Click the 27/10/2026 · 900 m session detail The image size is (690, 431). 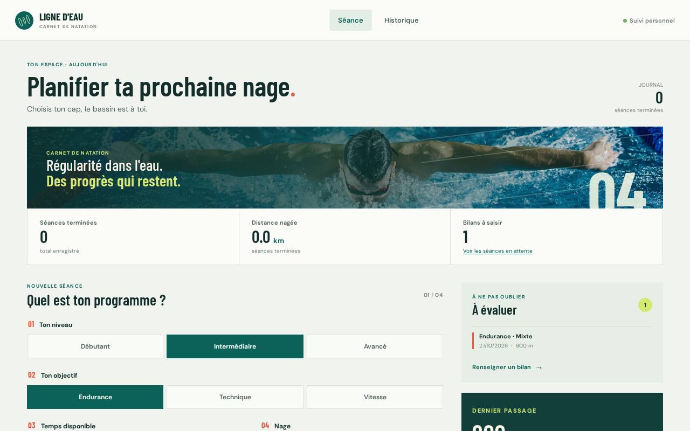(506, 346)
